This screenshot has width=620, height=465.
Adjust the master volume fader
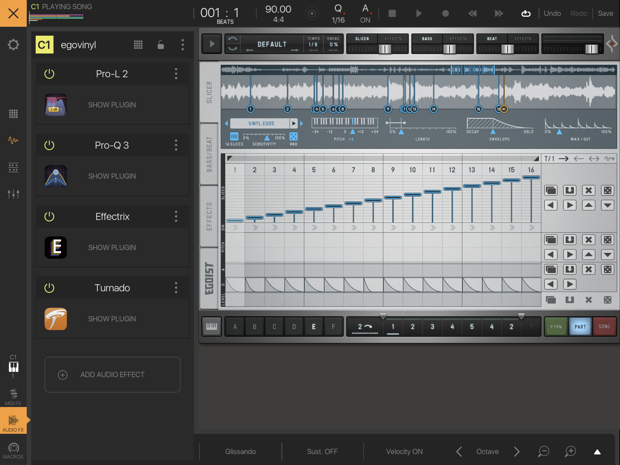pyautogui.click(x=592, y=49)
